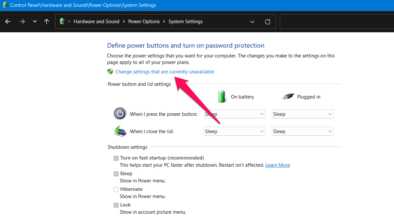Refresh the System Settings page
Image resolution: width=394 pixels, height=216 pixels.
tap(268, 22)
